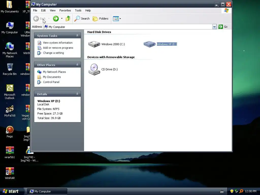This screenshot has height=195, width=260.
Task: Open the Help menu
Action: coord(88,10)
